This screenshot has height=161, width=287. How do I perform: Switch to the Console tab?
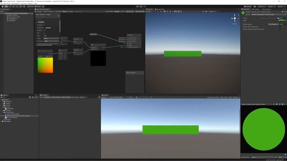tap(44, 95)
